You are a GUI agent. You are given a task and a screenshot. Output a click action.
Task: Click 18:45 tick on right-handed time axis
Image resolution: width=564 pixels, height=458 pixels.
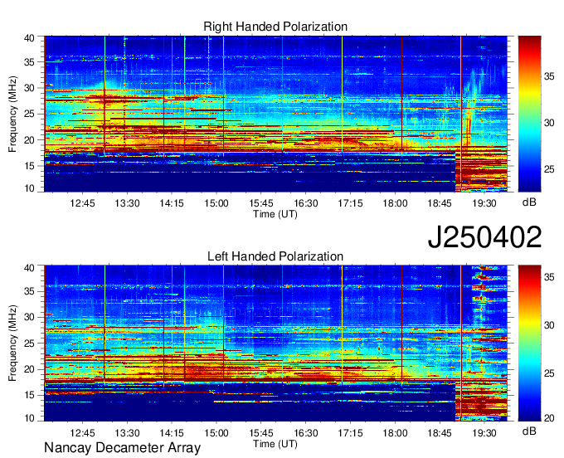[x=440, y=203]
